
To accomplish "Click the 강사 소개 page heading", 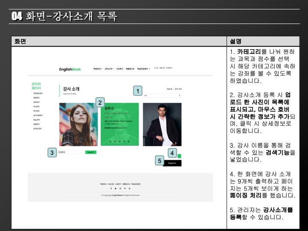I will [71, 89].
